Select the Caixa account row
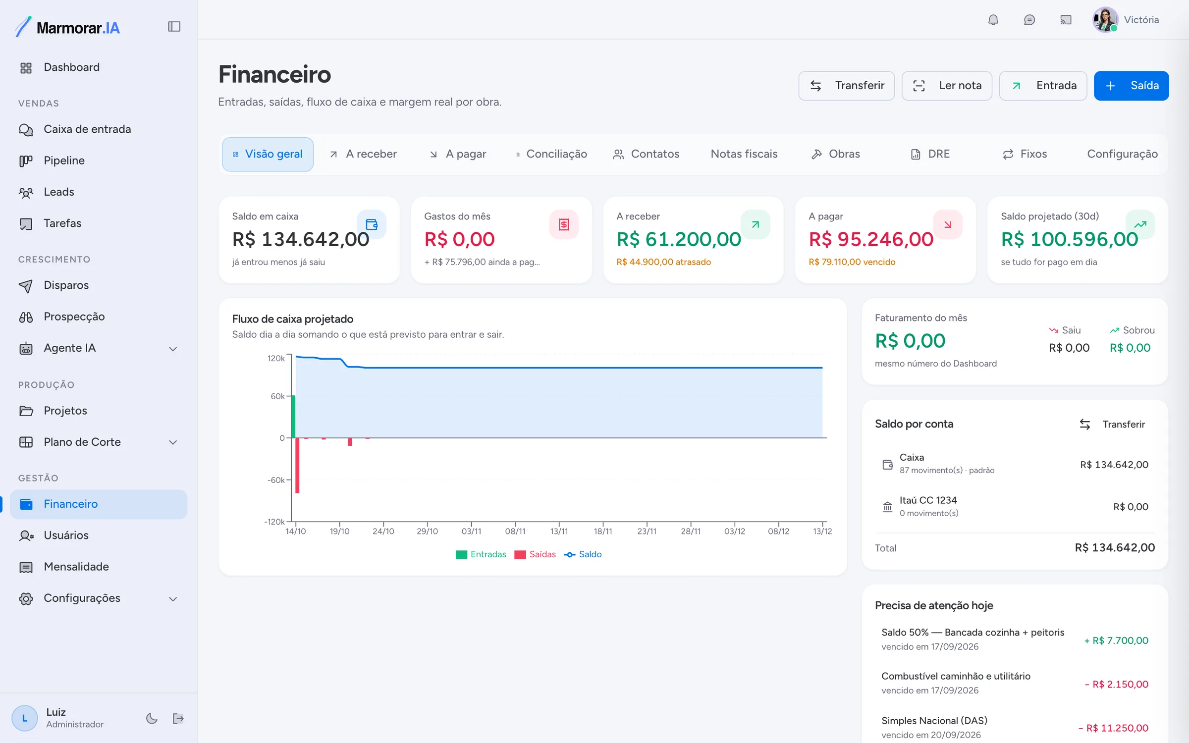Viewport: 1189px width, 743px height. tap(1015, 464)
